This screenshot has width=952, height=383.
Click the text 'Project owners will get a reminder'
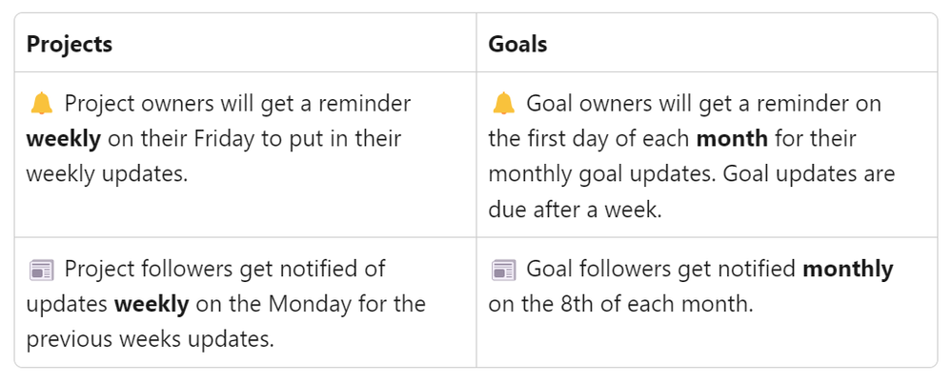[237, 104]
